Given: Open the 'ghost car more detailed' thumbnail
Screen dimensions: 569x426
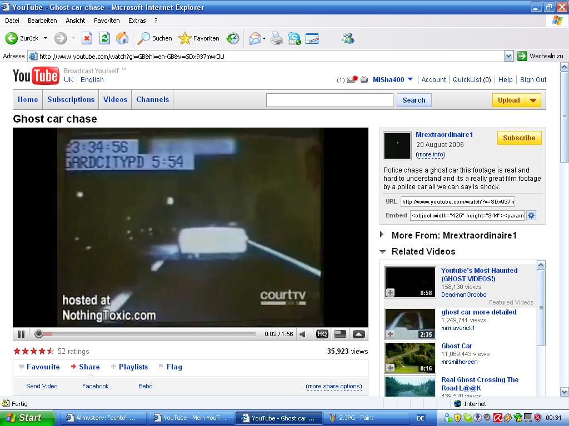Looking at the screenshot, I should click(x=410, y=324).
